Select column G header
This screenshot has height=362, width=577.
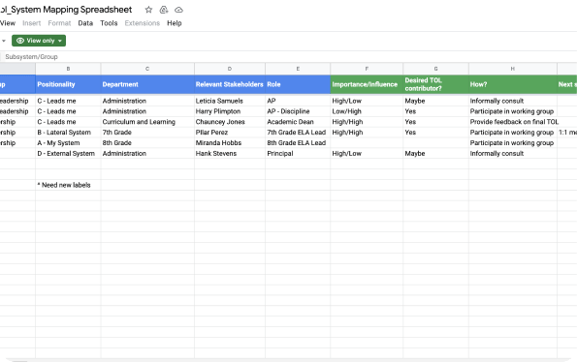point(435,69)
